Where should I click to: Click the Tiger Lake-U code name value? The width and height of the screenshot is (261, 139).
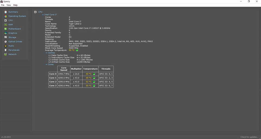(x=75, y=24)
